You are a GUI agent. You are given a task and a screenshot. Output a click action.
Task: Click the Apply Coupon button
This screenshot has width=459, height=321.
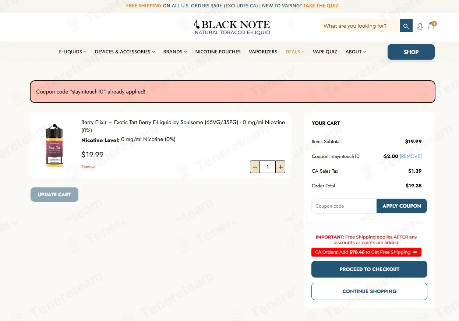[x=402, y=206]
